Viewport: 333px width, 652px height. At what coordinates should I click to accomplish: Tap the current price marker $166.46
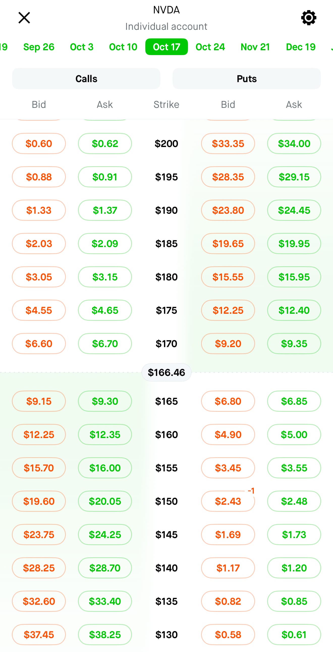point(166,372)
